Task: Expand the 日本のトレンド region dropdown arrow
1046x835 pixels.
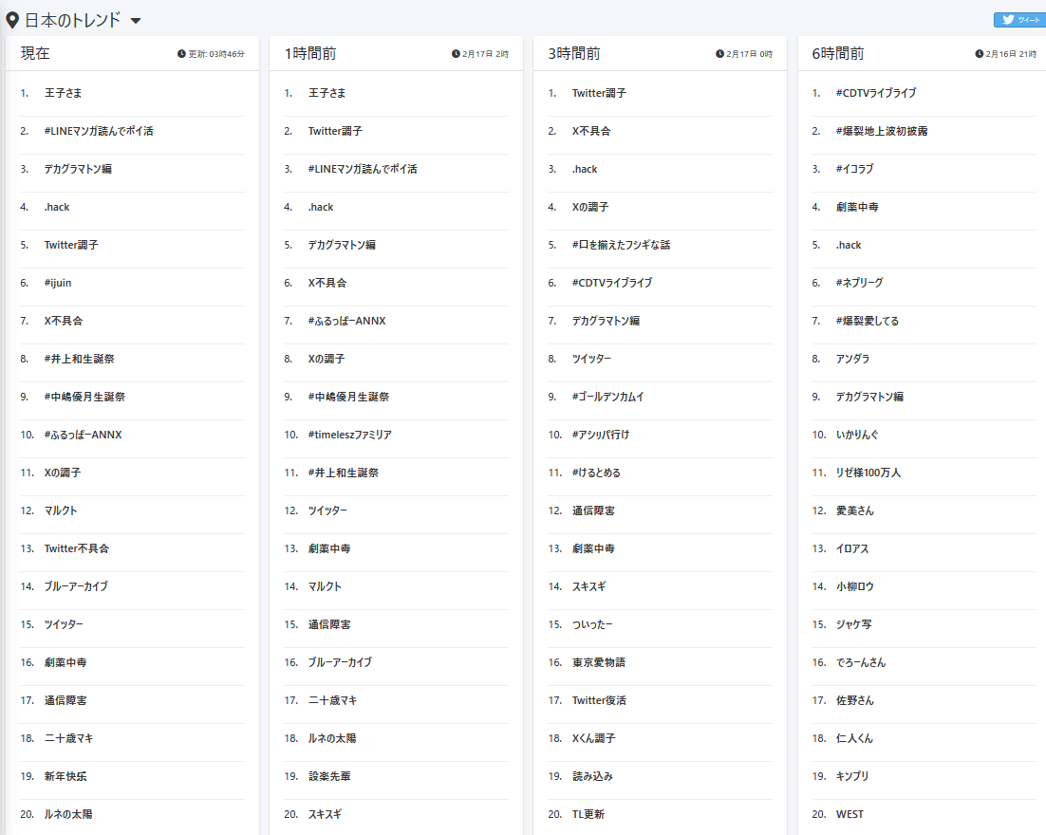Action: pyautogui.click(x=136, y=21)
